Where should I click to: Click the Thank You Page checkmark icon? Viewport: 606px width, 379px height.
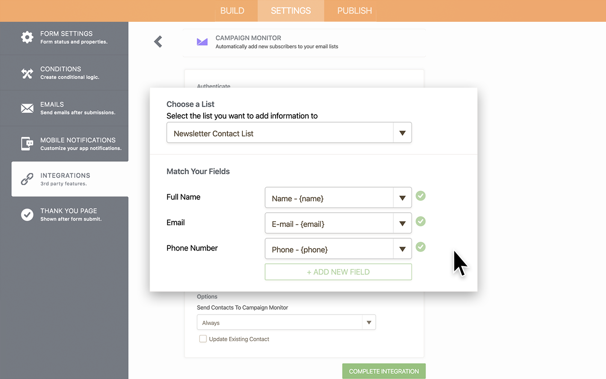(x=27, y=215)
